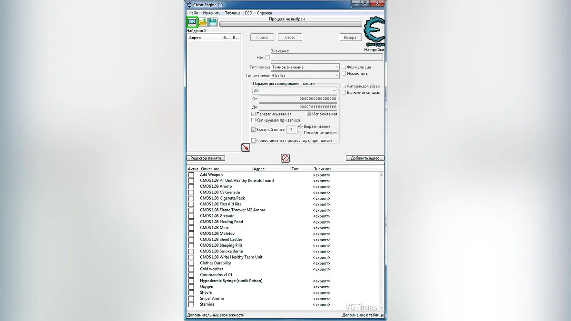Viewport: 571px width, 321px height.
Task: Click cheat table vertical scrollbar
Action: tap(382, 242)
